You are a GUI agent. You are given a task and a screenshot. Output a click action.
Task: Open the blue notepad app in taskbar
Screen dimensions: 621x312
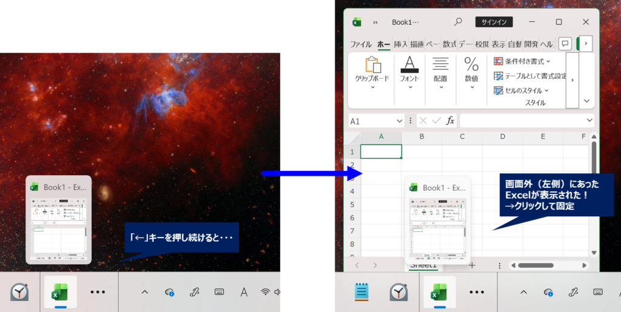[x=362, y=292]
